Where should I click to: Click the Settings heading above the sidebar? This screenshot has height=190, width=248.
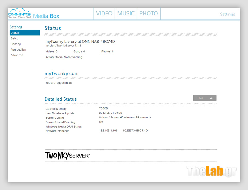[16, 27]
